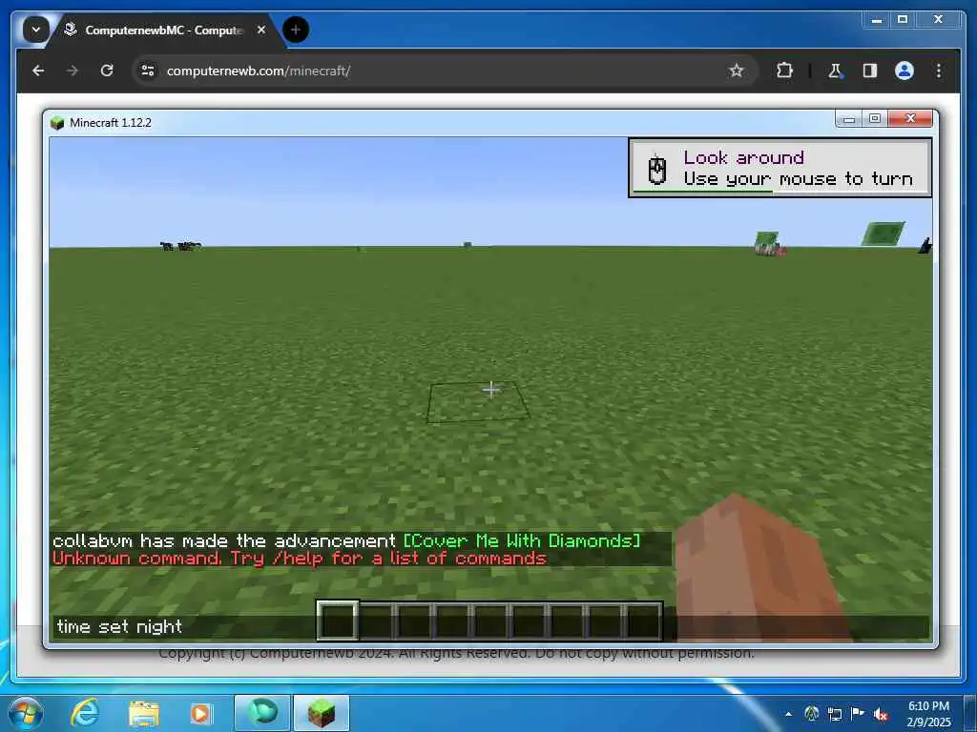Open the clock showing 6:10 PM

coord(928,714)
